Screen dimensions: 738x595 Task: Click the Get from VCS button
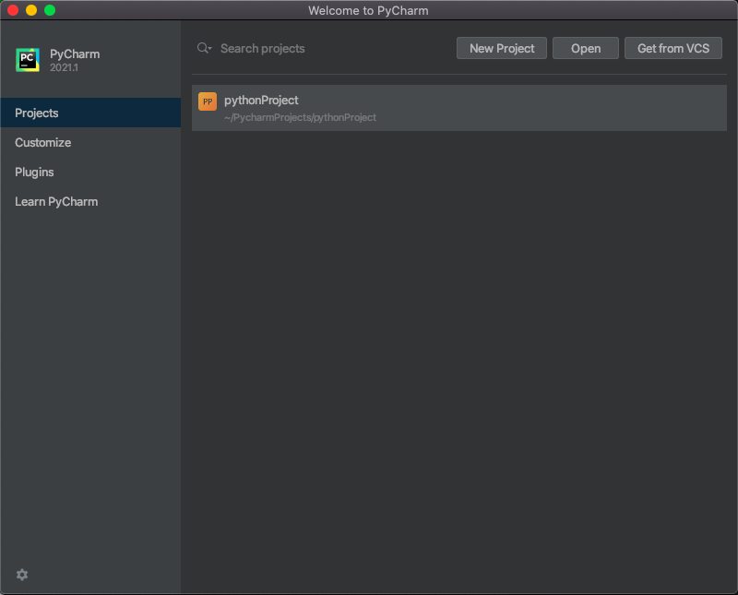pos(673,48)
